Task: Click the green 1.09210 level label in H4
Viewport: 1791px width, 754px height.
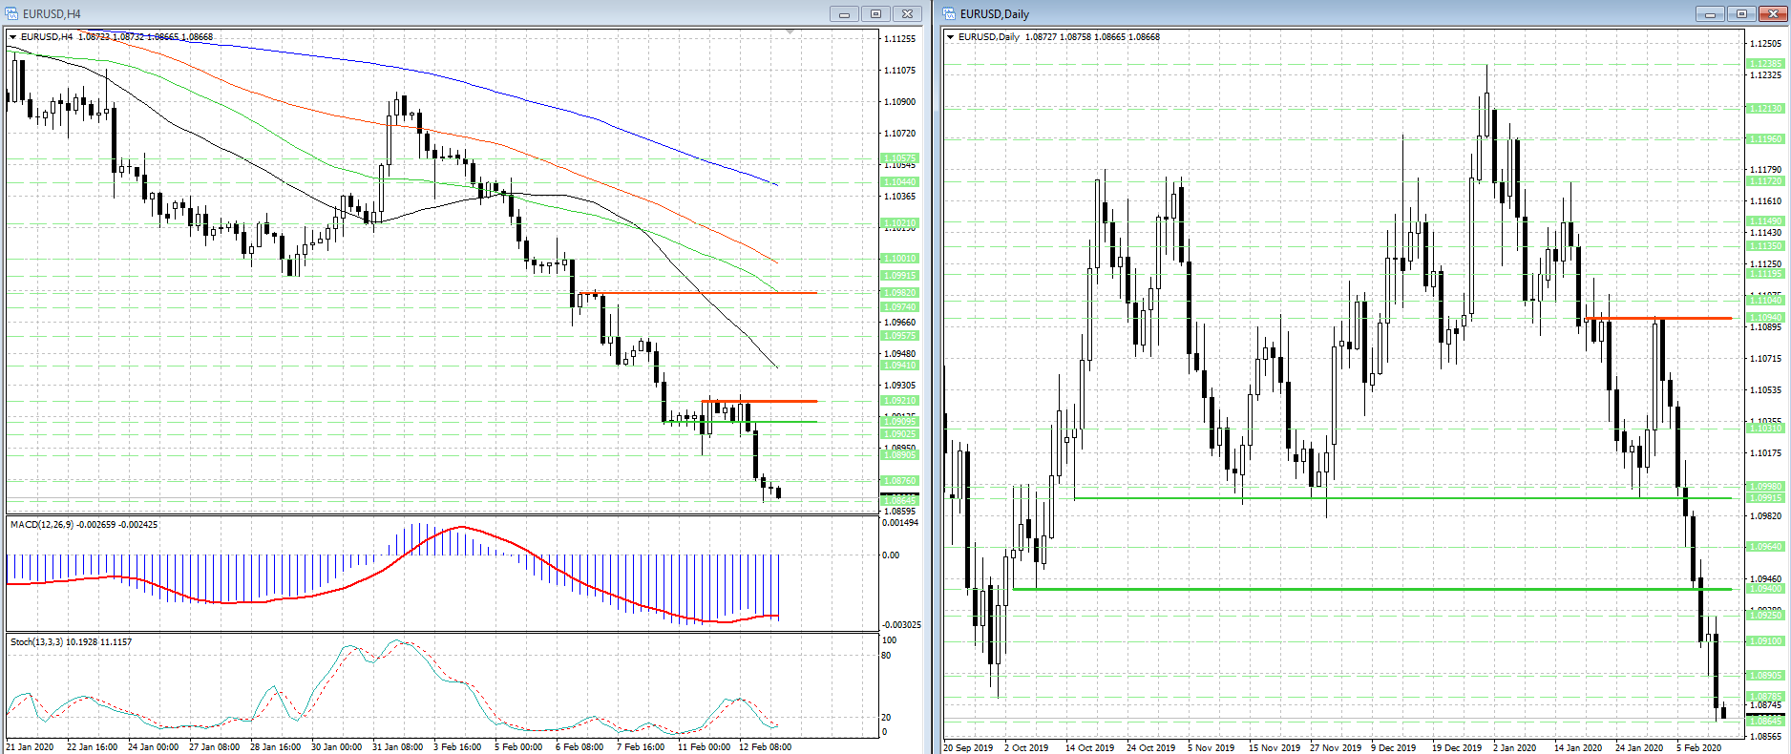Action: 899,401
